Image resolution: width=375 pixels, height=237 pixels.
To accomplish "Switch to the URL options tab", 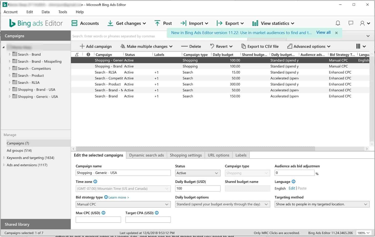I will [x=218, y=155].
